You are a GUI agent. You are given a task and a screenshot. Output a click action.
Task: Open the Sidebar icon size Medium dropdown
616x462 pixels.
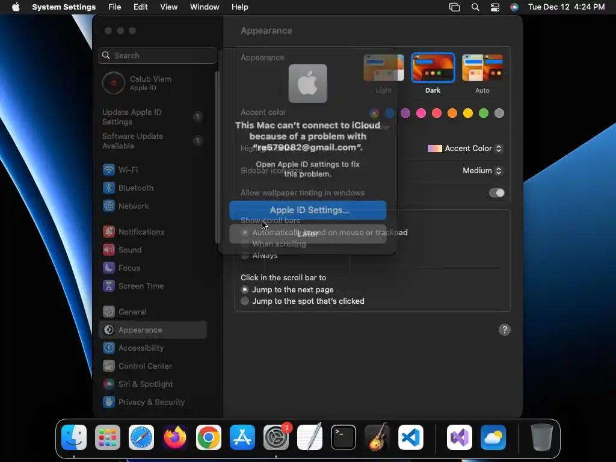[483, 170]
